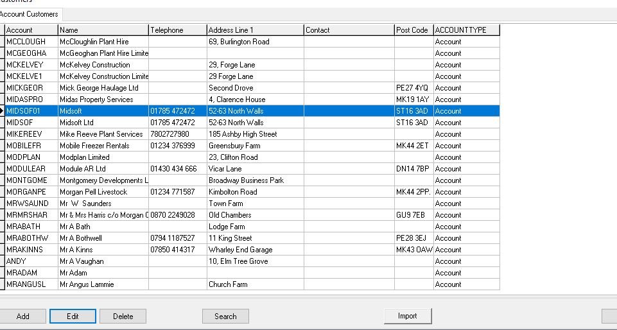
Task: Click the 4, Clarence House address
Action: point(256,100)
